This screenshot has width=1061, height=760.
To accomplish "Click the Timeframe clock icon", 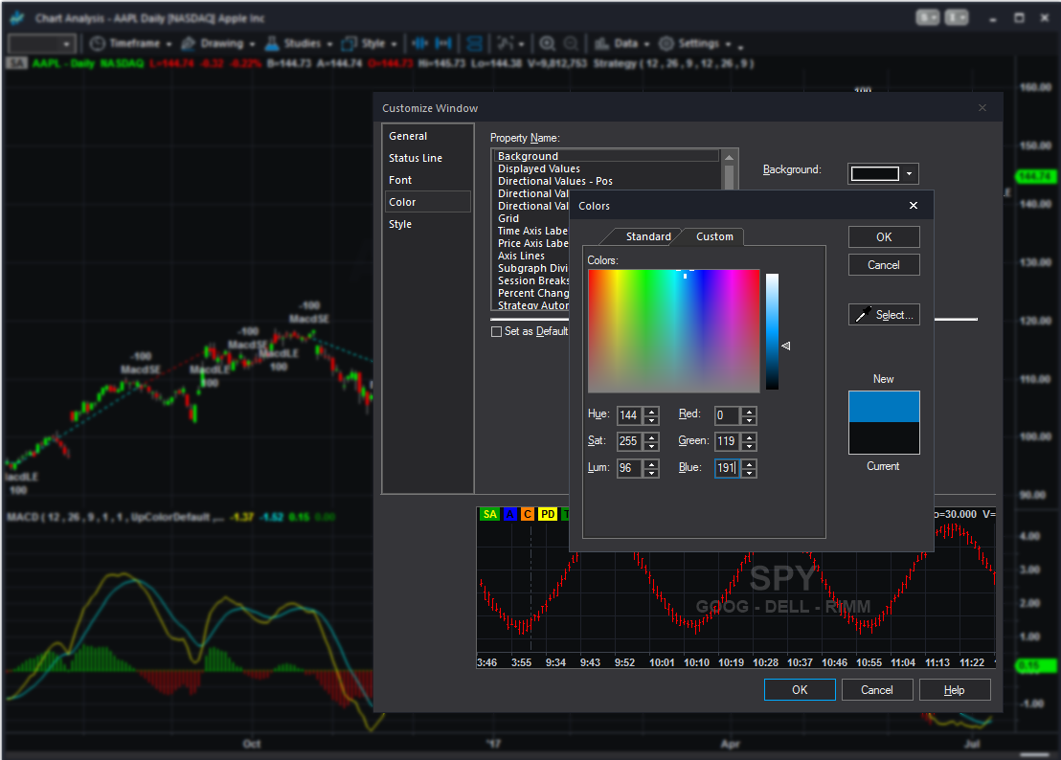I will (96, 43).
